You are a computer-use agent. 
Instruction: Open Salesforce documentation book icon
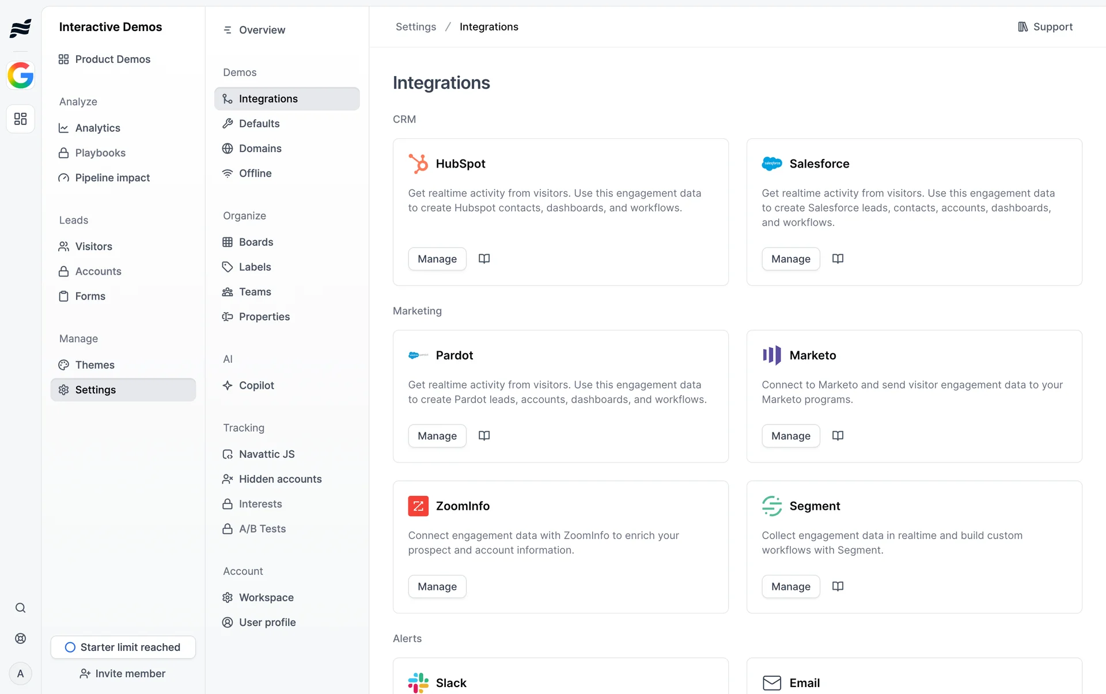click(x=838, y=259)
